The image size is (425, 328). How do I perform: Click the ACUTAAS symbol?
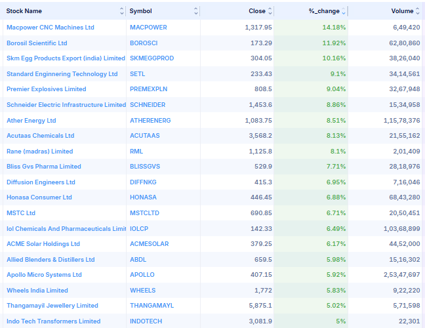click(x=145, y=136)
